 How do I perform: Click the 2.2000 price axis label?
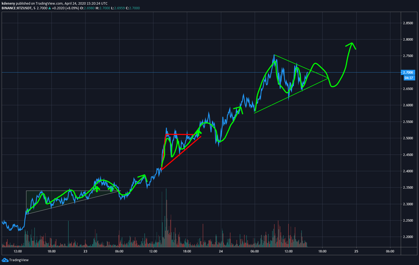[408, 237]
